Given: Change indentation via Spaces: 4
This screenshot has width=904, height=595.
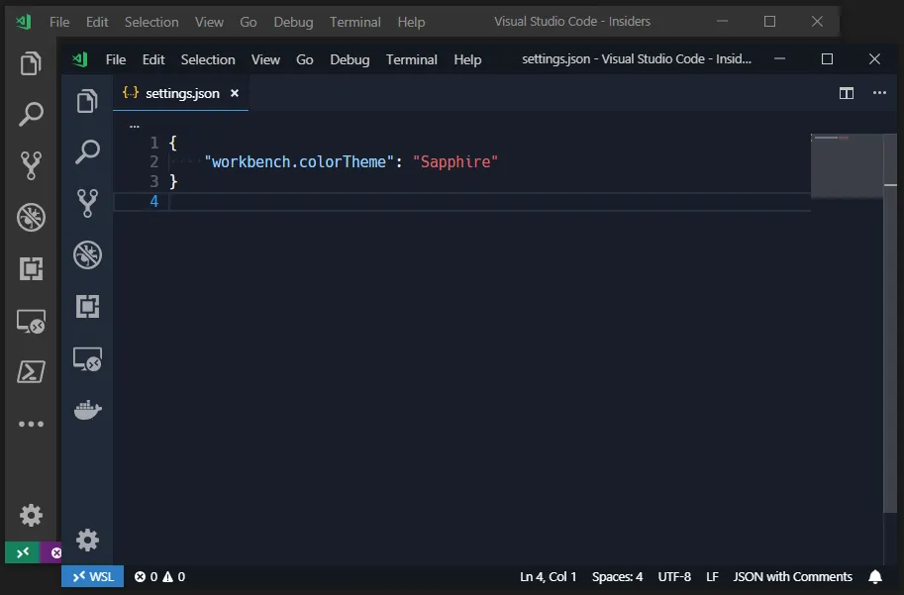Looking at the screenshot, I should 617,576.
